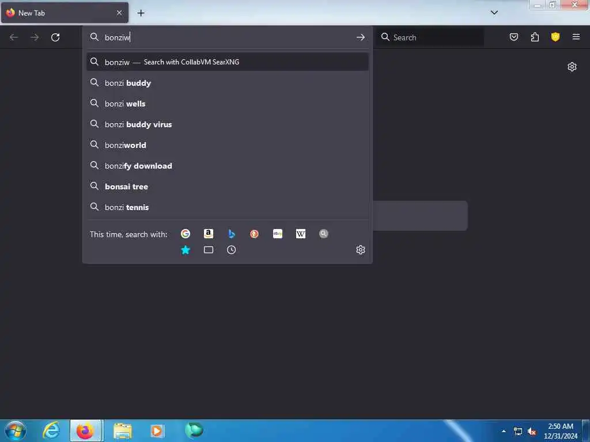
Task: Search this time with Google
Action: pyautogui.click(x=186, y=234)
